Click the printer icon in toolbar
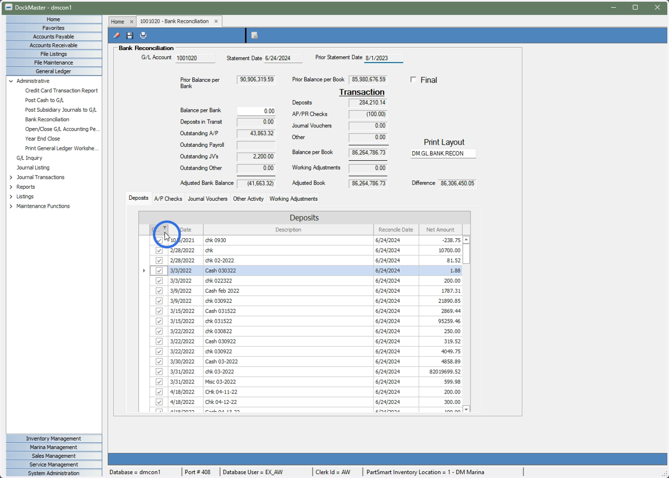This screenshot has height=478, width=669. [143, 36]
